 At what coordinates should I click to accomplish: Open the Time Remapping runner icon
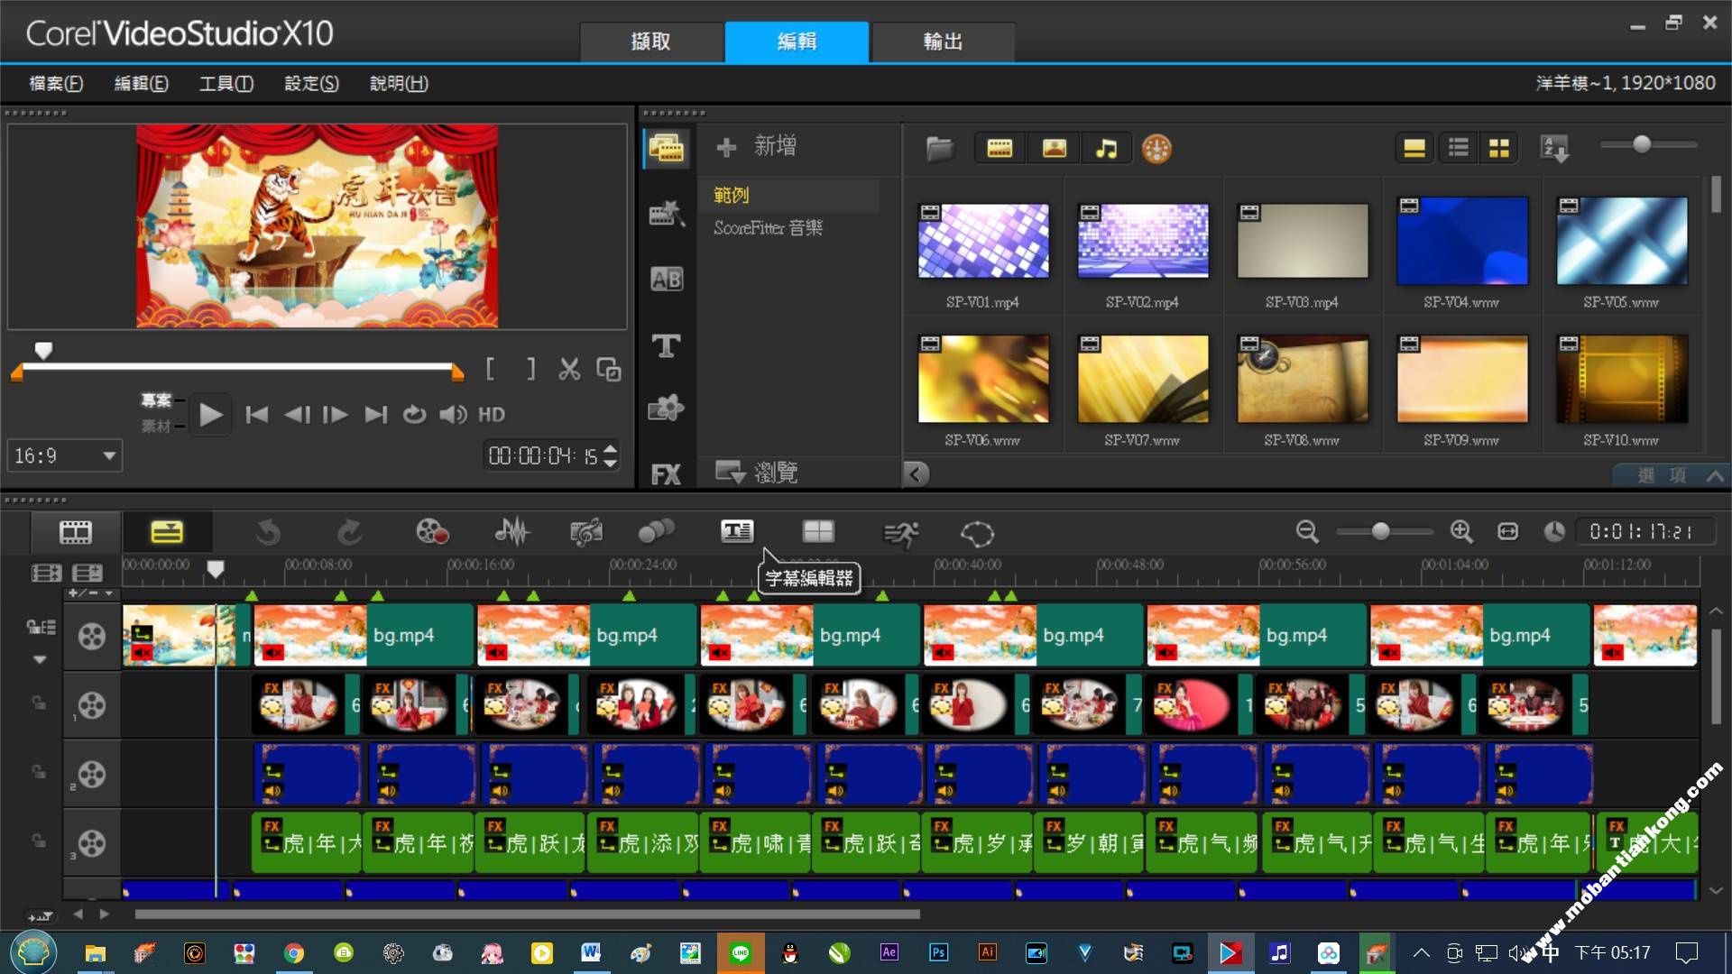pos(900,534)
